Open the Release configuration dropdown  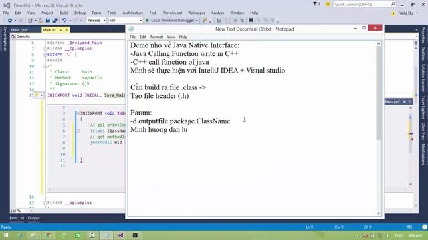pyautogui.click(x=96, y=21)
